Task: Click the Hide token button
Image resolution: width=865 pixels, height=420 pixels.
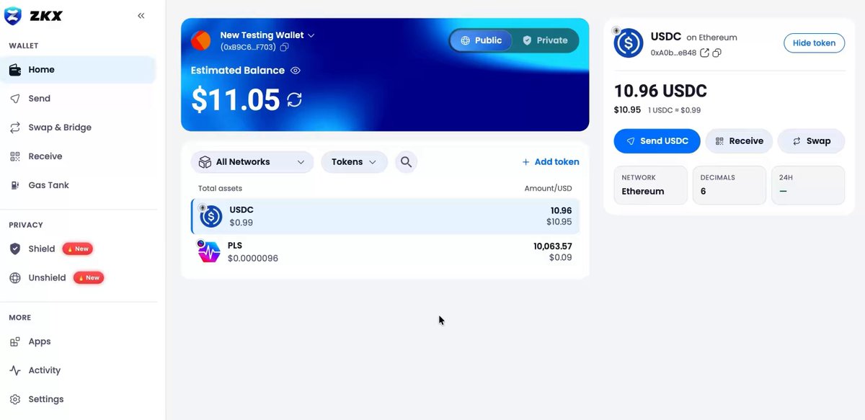Action: click(814, 43)
